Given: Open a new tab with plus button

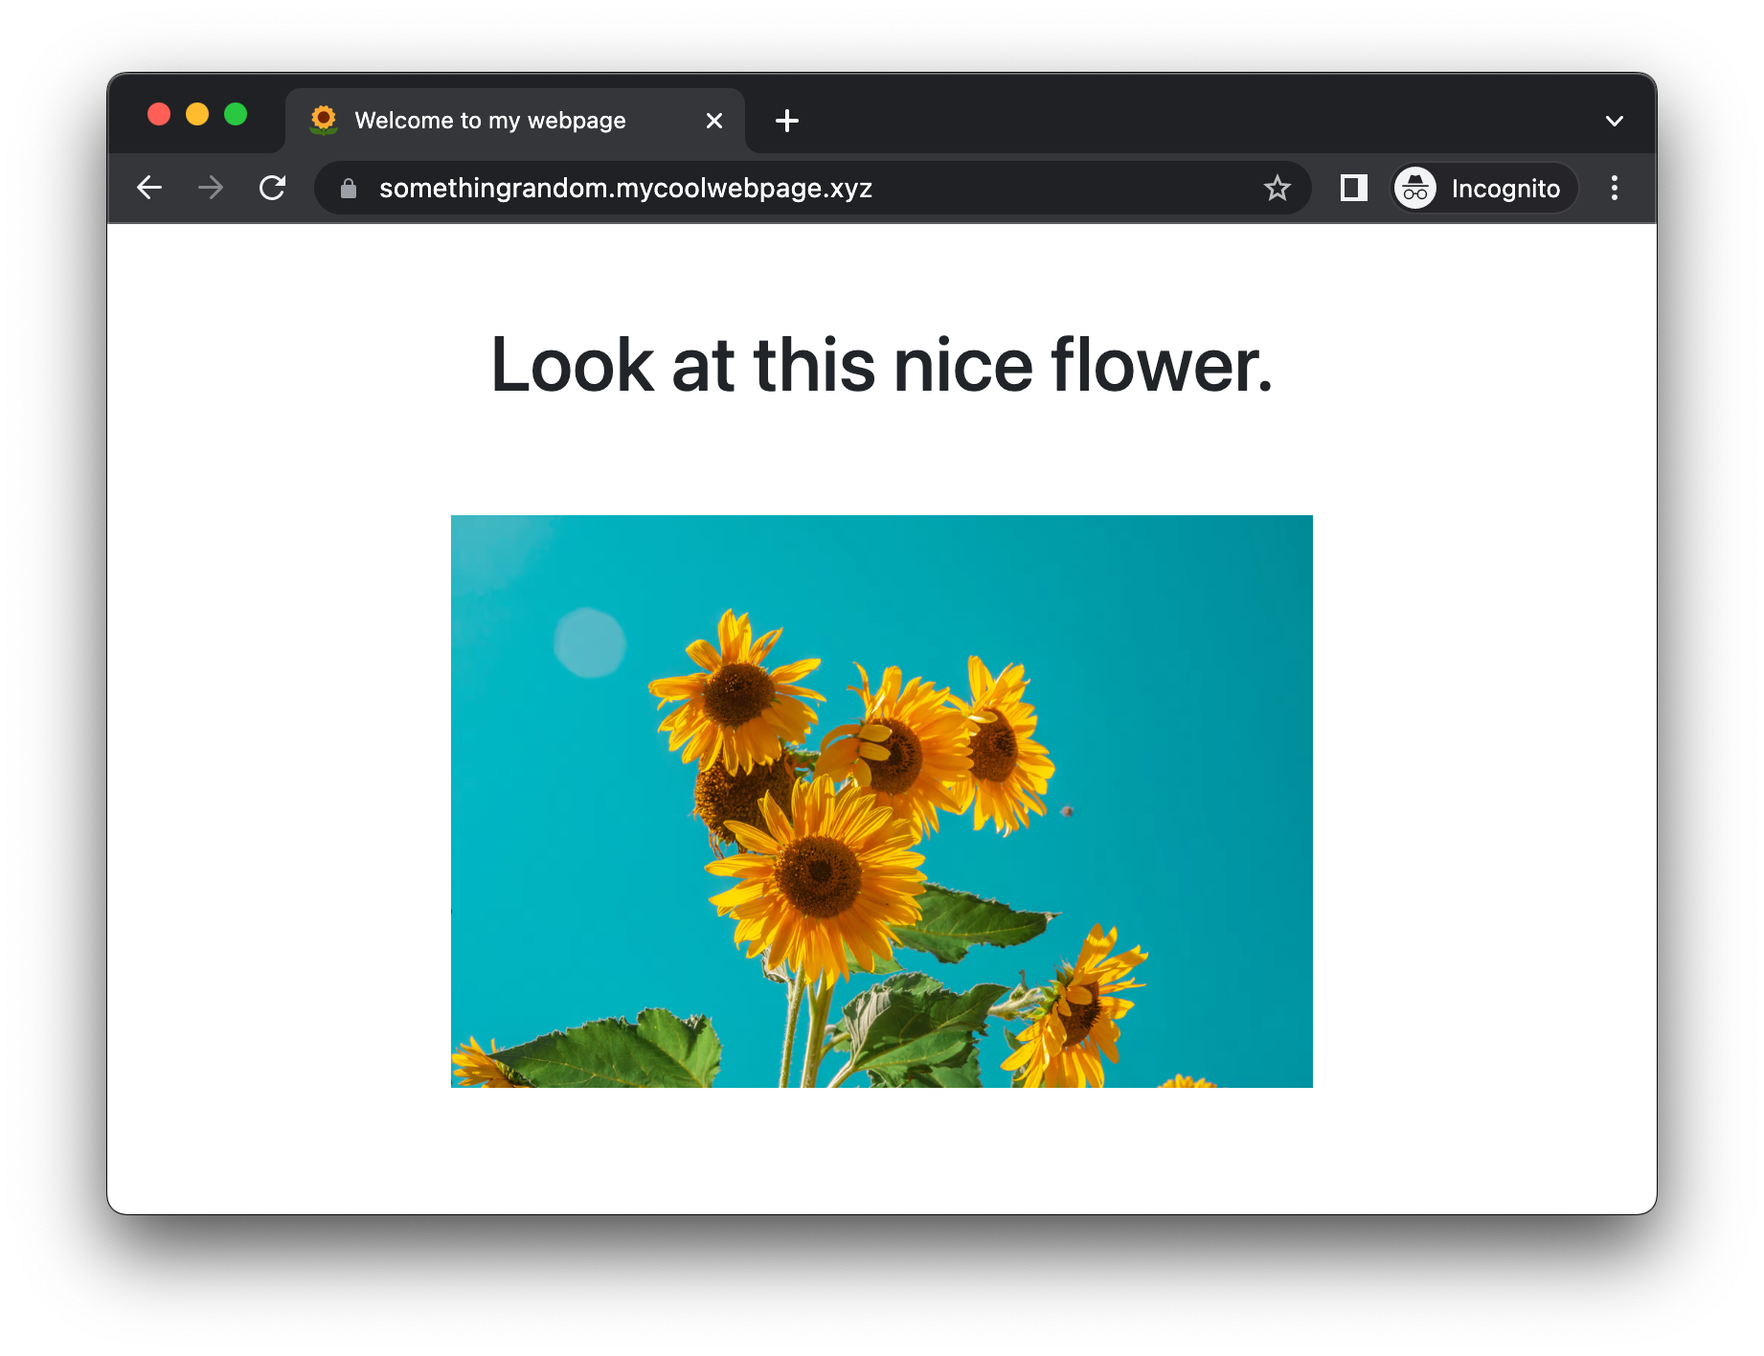Looking at the screenshot, I should point(787,121).
